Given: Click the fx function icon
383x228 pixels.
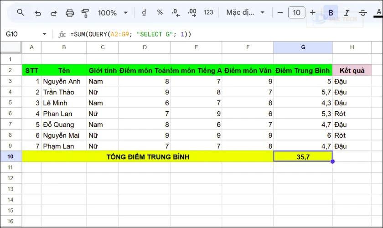Looking at the screenshot, I should tap(62, 34).
